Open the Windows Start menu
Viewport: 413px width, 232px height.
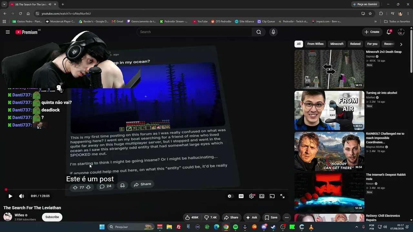pyautogui.click(x=102, y=227)
